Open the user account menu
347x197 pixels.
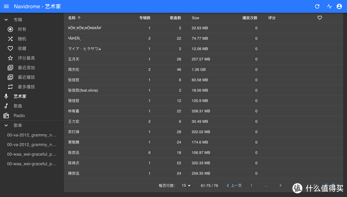(339, 6)
